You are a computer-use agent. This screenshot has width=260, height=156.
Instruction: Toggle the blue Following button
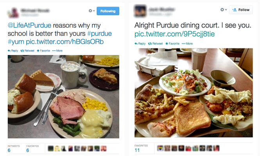[108, 11]
